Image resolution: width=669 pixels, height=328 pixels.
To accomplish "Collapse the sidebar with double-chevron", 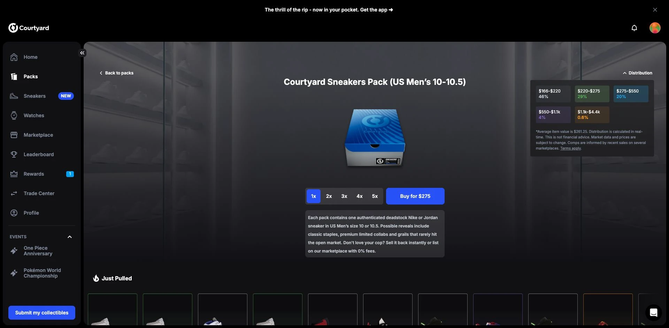I will [82, 53].
